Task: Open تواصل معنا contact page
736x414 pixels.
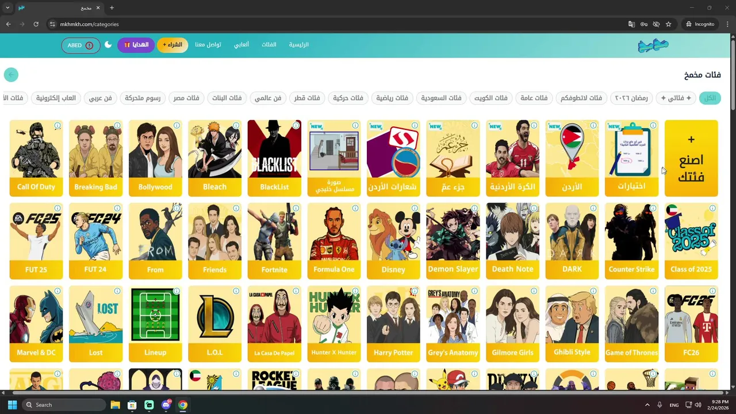Action: (208, 45)
